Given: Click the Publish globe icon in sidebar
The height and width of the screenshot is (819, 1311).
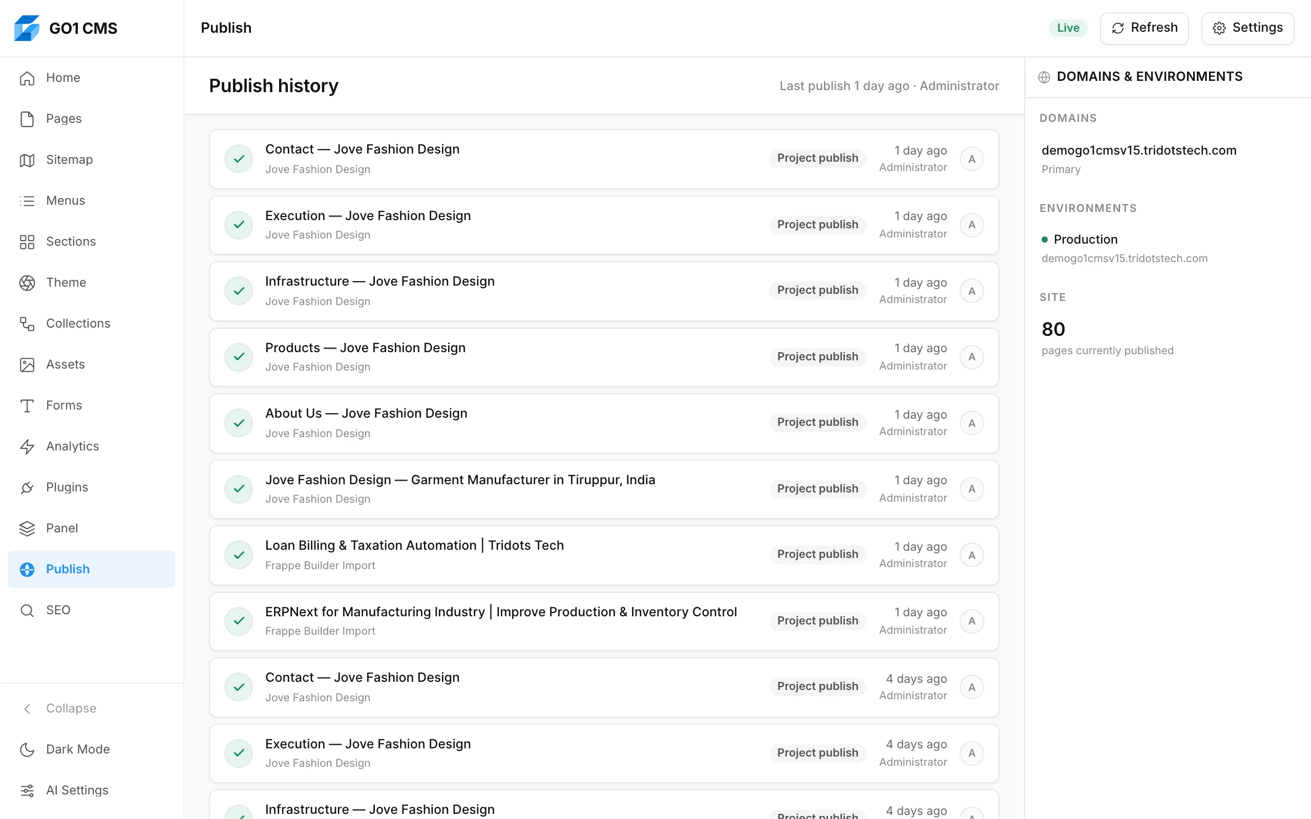Looking at the screenshot, I should (x=27, y=569).
